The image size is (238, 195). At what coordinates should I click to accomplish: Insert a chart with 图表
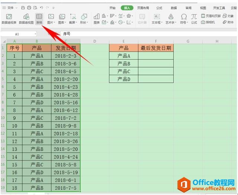tap(97, 19)
